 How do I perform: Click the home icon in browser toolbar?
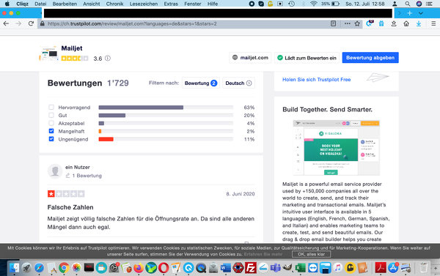click(406, 24)
